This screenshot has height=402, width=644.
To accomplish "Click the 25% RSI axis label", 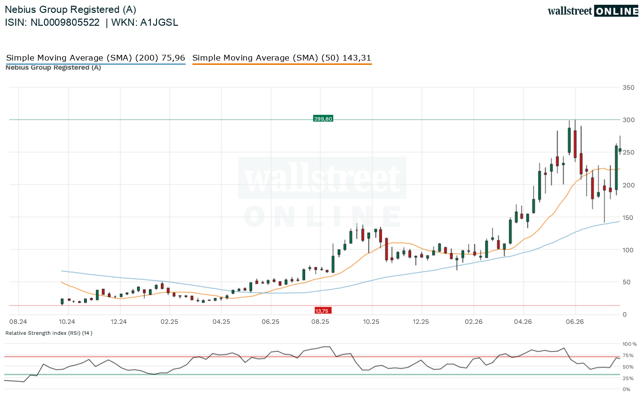I will (x=628, y=378).
